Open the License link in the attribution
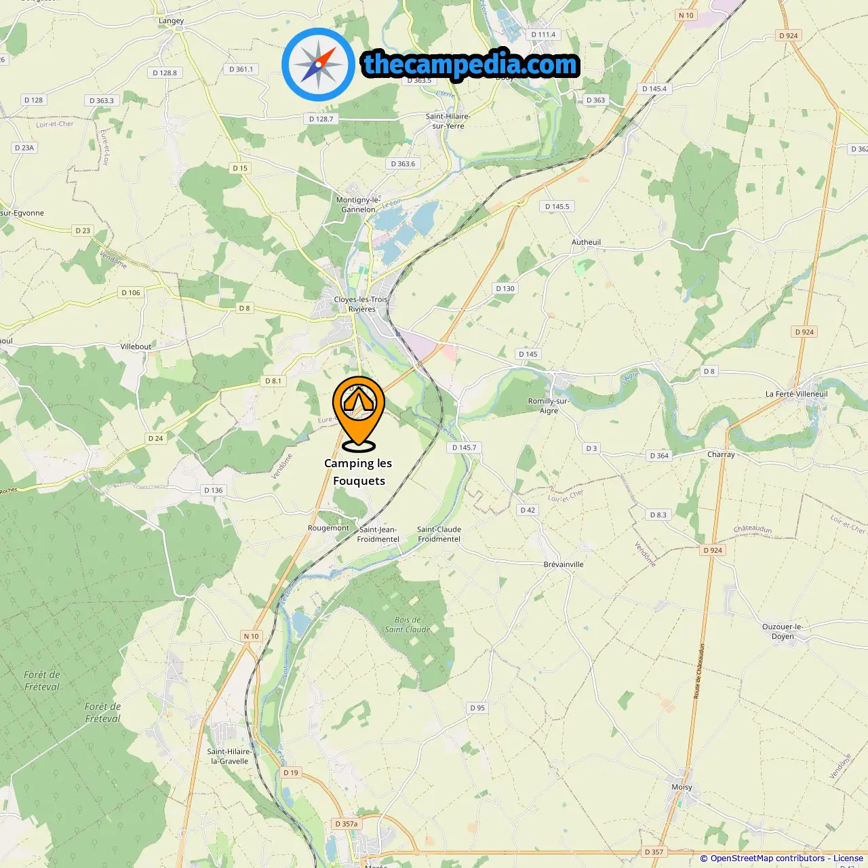The height and width of the screenshot is (868, 868). click(848, 859)
